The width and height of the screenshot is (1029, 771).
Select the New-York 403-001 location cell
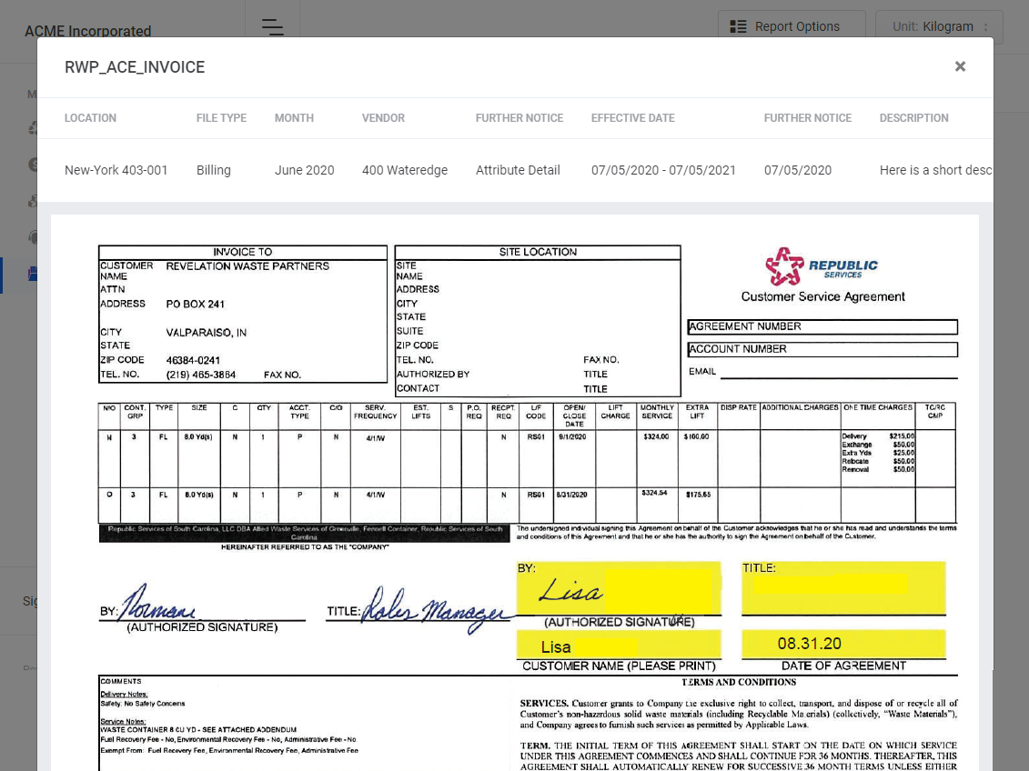pyautogui.click(x=116, y=170)
